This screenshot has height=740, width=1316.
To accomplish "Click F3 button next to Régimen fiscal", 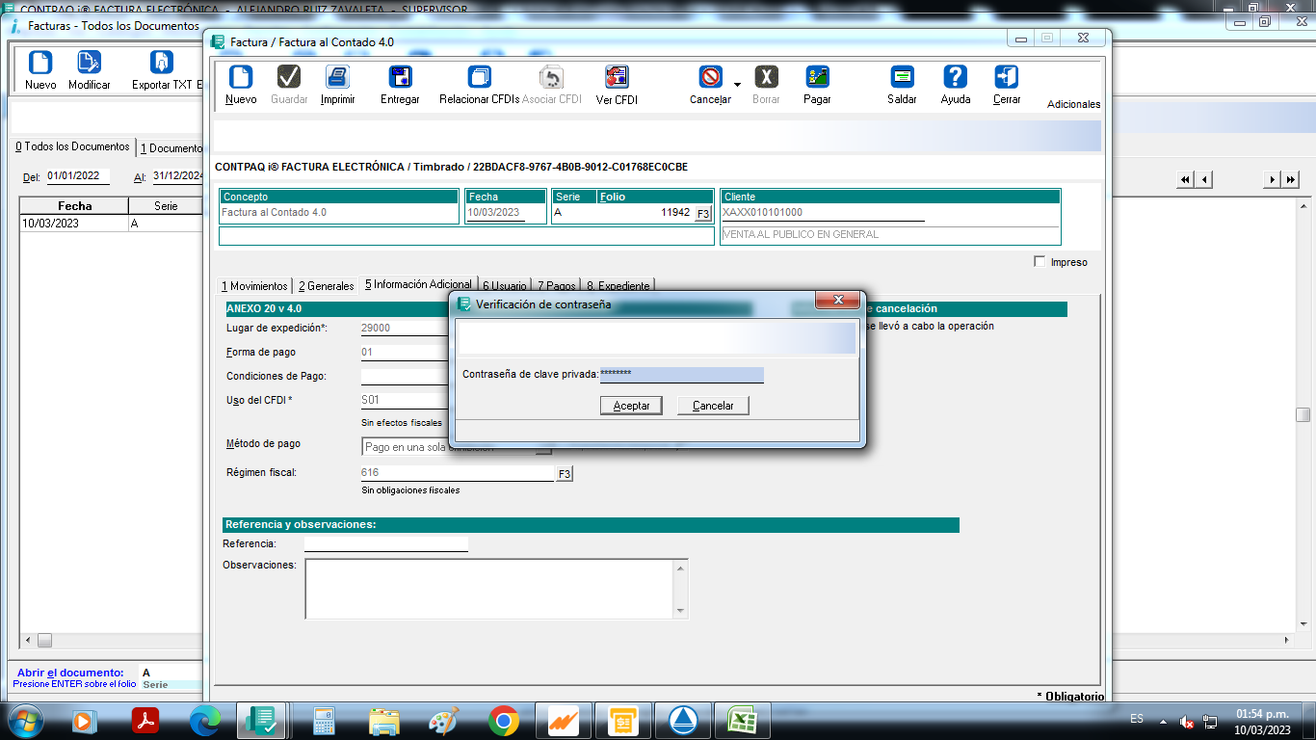I will (x=565, y=474).
